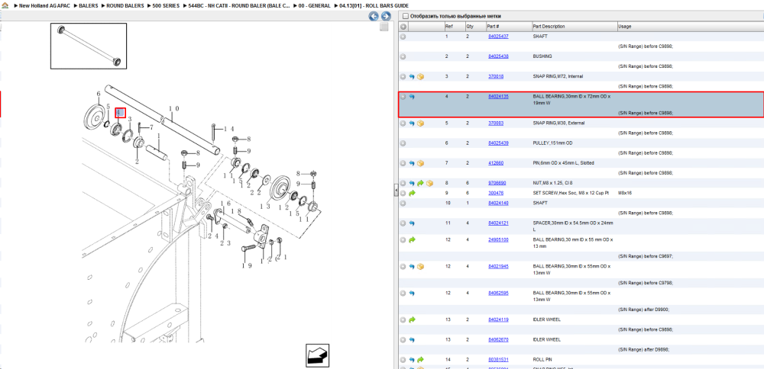Click blue arrow icon for part 84062595
Viewport: 764px width, 369px height.
pos(412,294)
